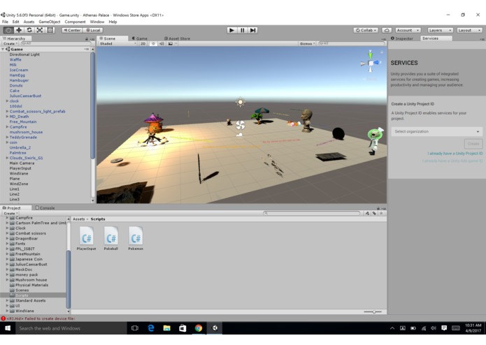Launch Edge browser from taskbar
The height and width of the screenshot is (345, 486).
click(151, 328)
